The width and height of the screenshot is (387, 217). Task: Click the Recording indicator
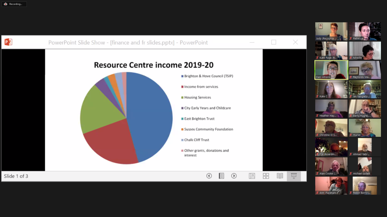pos(14,4)
